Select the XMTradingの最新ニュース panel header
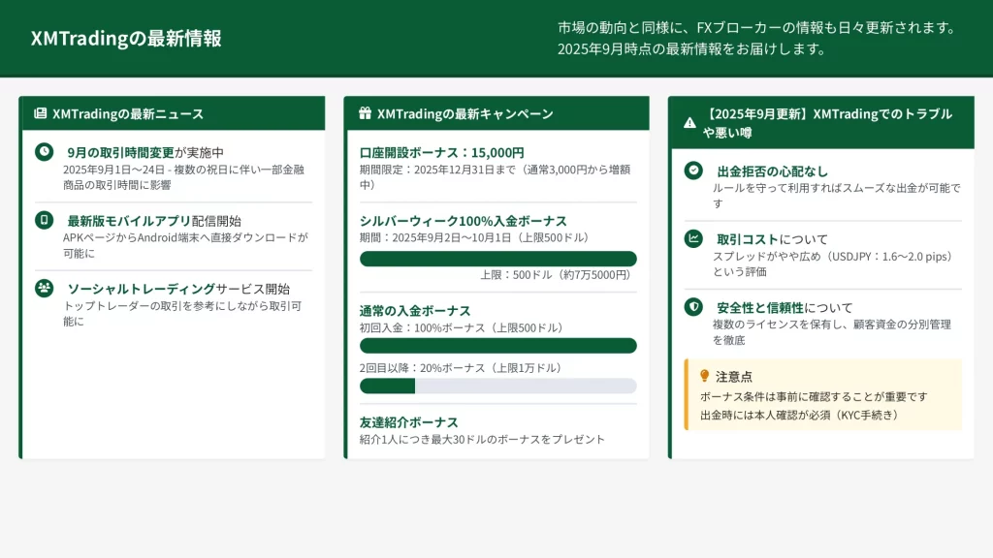Image resolution: width=993 pixels, height=558 pixels. (173, 113)
